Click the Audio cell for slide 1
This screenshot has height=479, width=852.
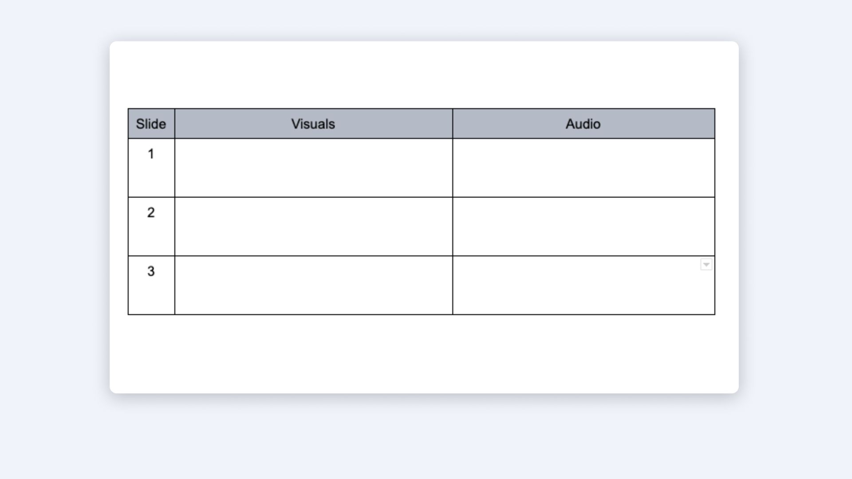click(583, 168)
